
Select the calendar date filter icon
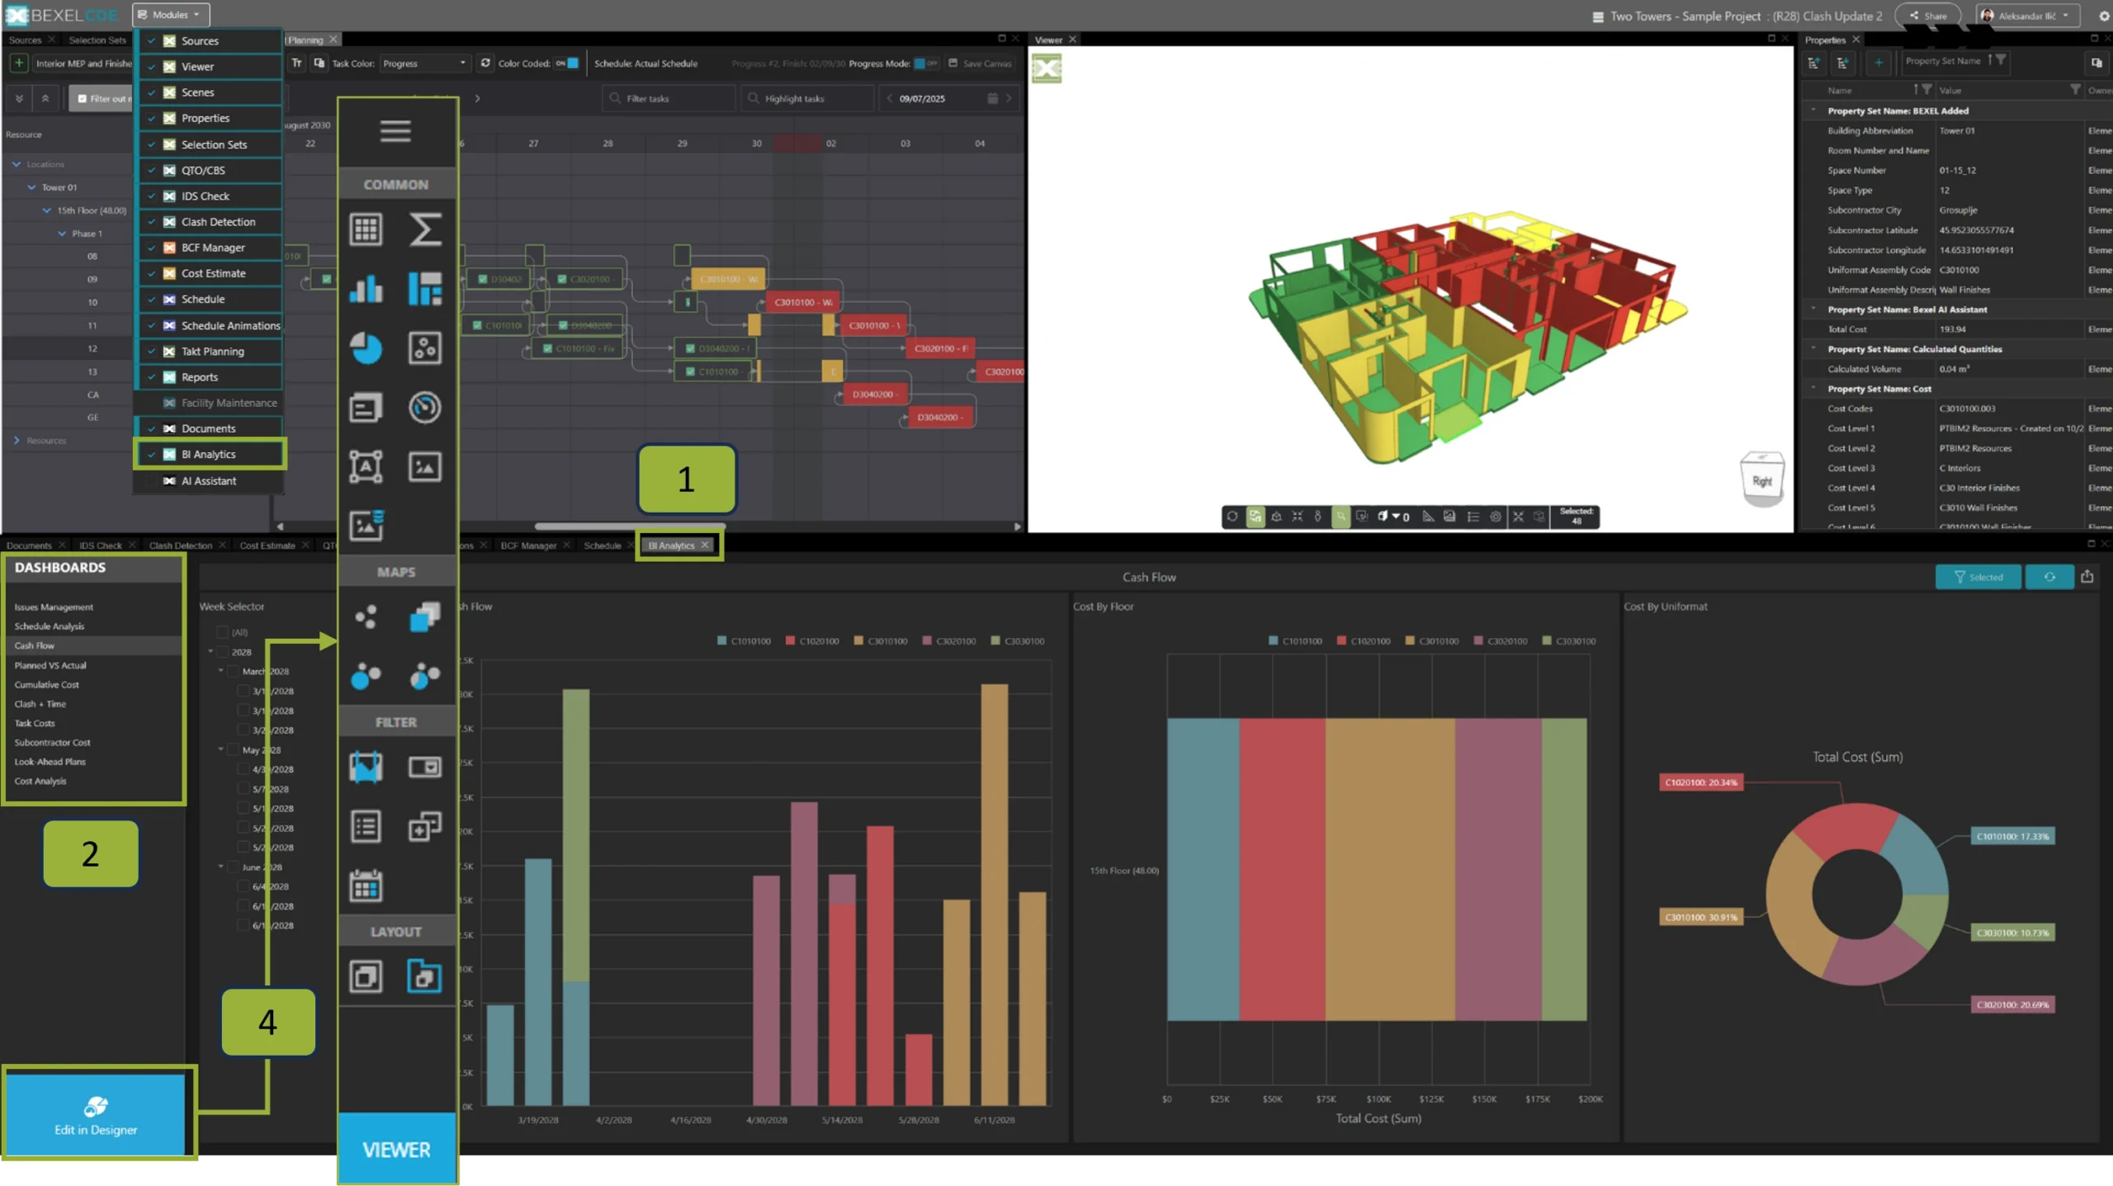pos(366,886)
